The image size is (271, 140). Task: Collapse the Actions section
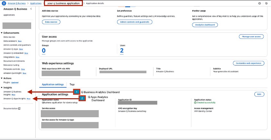2,78
